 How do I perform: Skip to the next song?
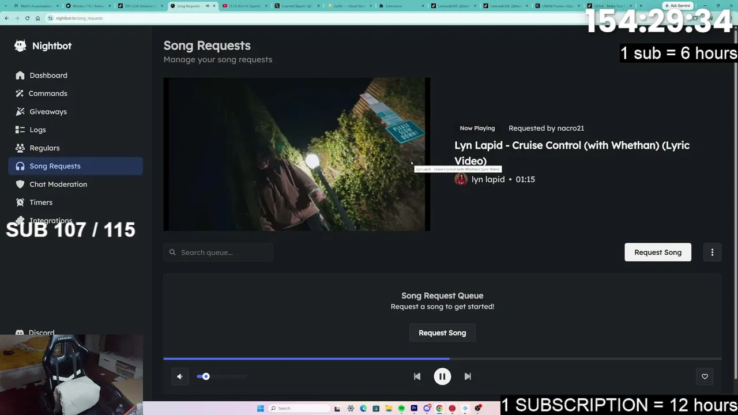tap(468, 376)
